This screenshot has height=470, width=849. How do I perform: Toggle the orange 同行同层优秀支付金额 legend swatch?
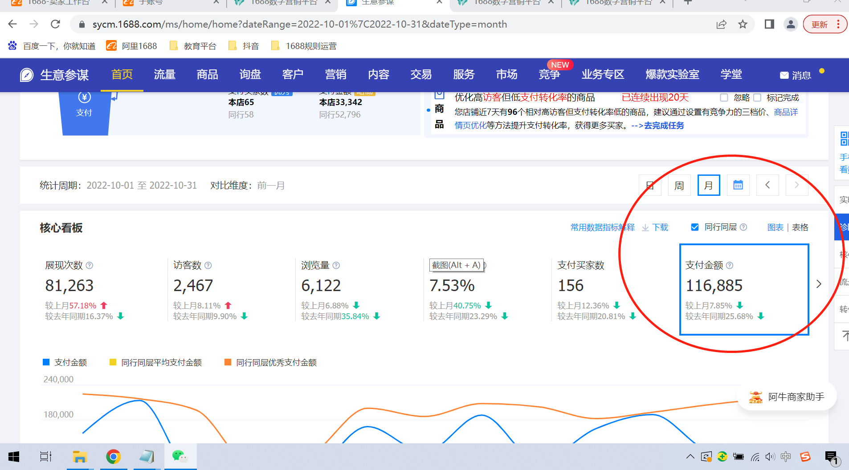(228, 362)
